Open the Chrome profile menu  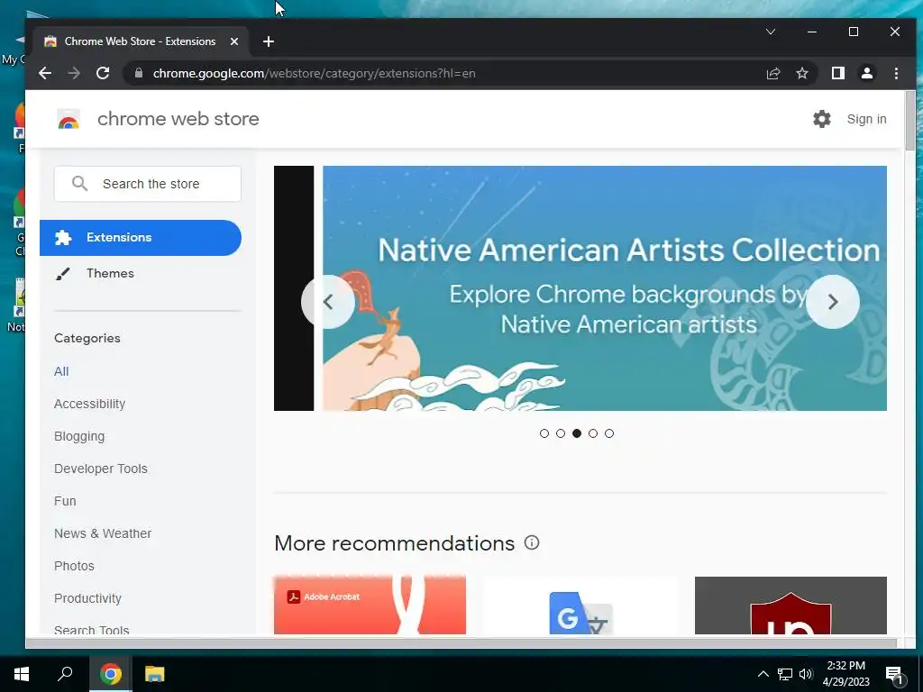tap(866, 73)
